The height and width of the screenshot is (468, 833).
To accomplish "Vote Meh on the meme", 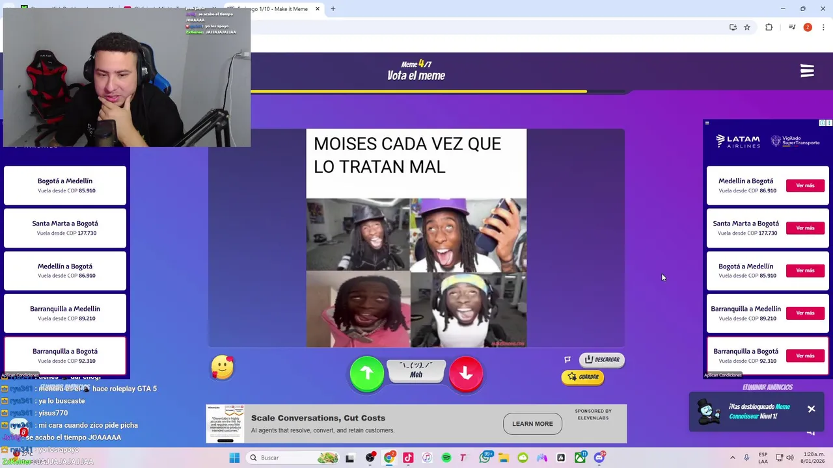I will [416, 370].
